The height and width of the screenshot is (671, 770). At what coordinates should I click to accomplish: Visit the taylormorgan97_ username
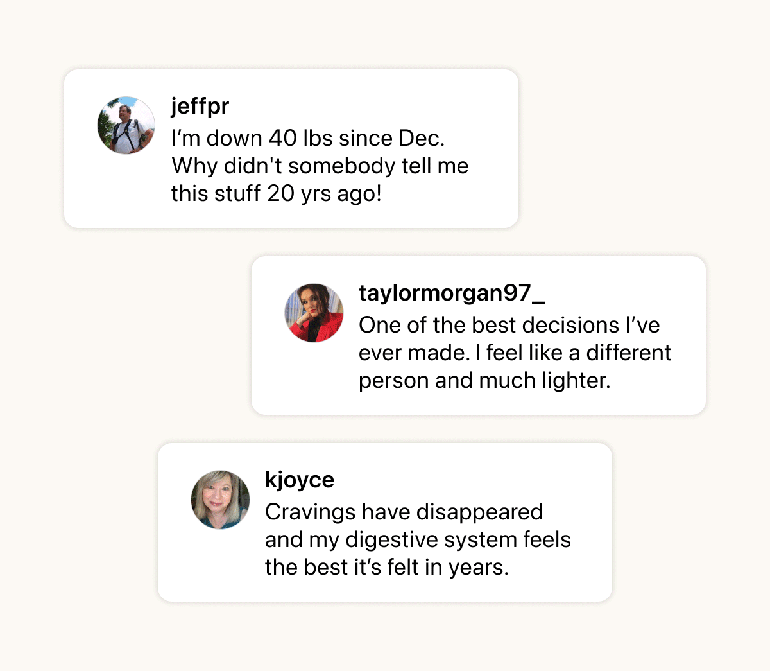tap(452, 293)
